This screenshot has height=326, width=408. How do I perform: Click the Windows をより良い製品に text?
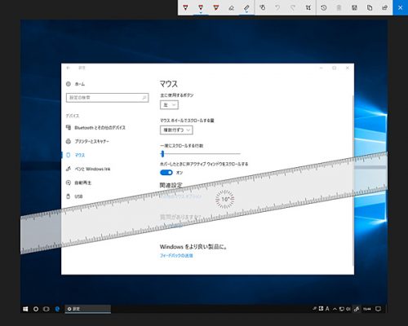193,247
